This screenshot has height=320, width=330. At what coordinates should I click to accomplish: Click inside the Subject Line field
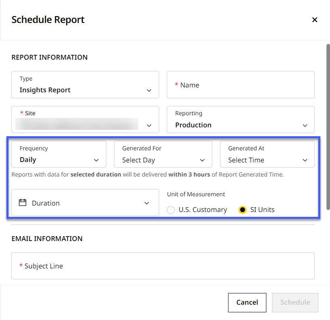tap(163, 266)
